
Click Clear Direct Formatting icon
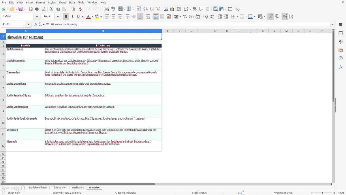tap(80, 9)
